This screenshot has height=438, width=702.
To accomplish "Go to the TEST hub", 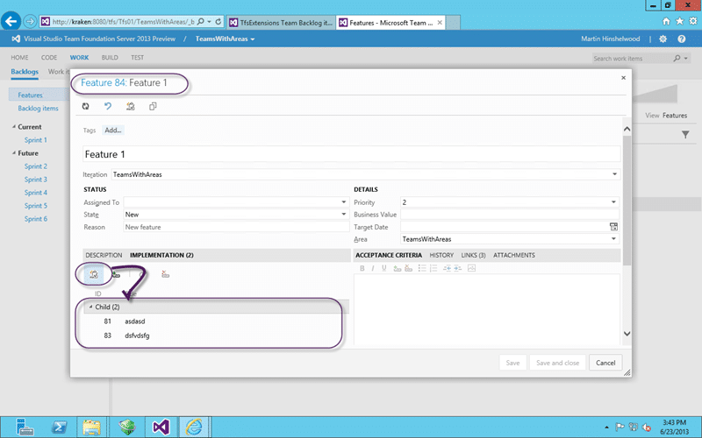I will [x=138, y=57].
